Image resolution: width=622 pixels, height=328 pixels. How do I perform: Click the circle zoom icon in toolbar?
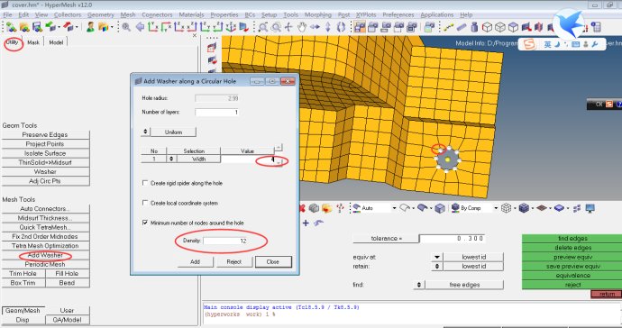pyautogui.click(x=276, y=27)
